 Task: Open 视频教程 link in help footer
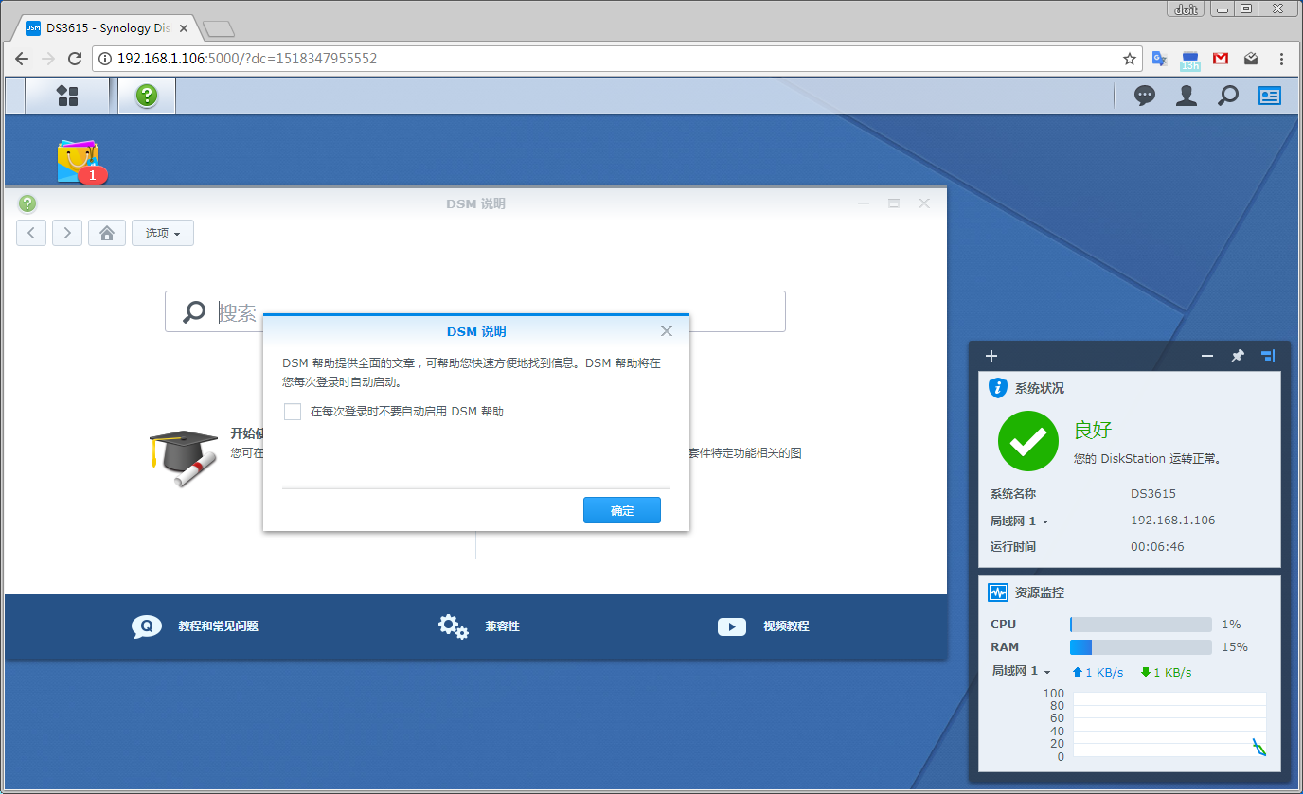(786, 626)
